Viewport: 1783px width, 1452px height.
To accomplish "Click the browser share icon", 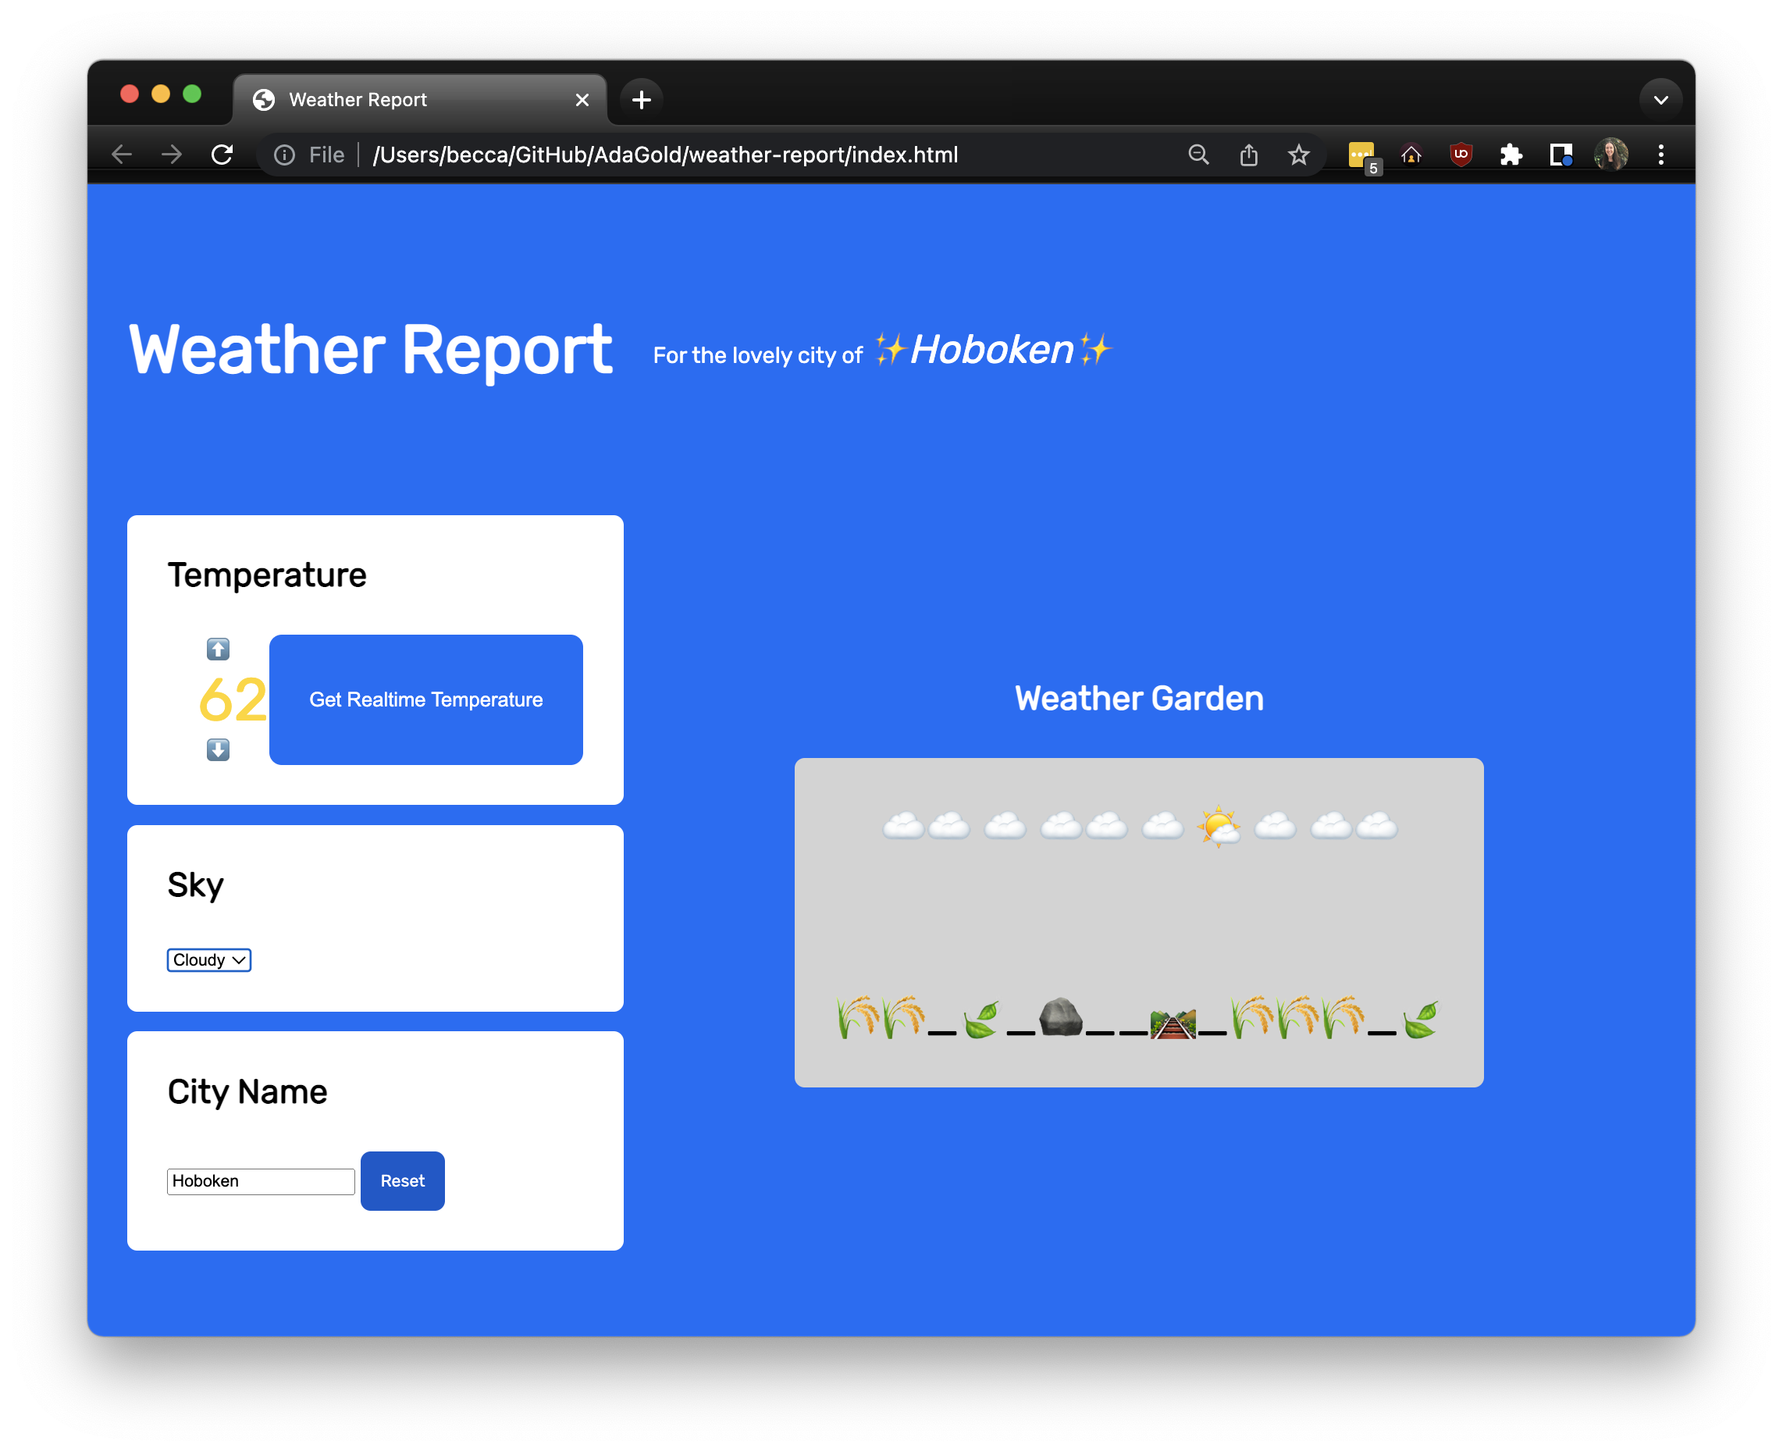I will 1248,155.
